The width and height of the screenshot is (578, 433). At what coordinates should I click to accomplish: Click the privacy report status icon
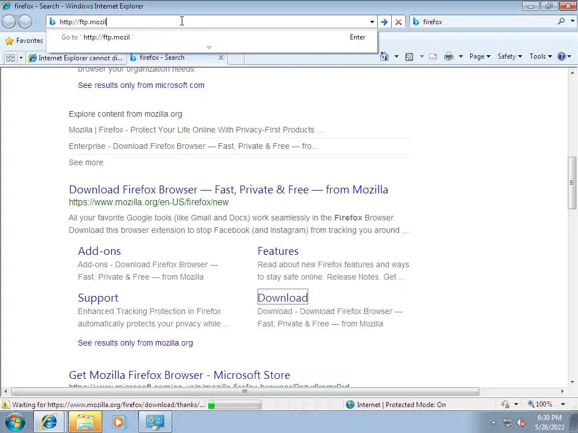click(505, 404)
